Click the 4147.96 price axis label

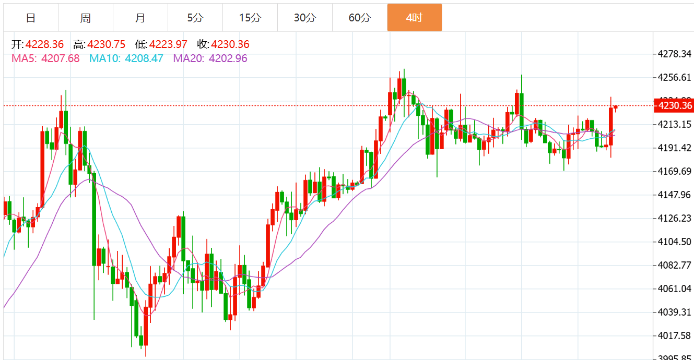[675, 195]
